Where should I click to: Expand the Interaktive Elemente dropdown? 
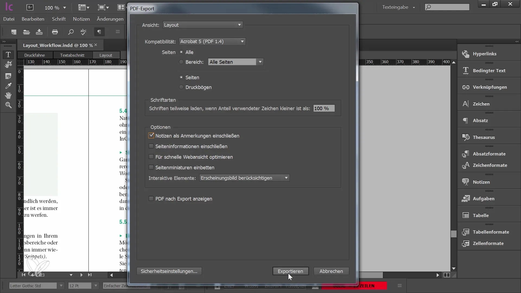point(286,178)
